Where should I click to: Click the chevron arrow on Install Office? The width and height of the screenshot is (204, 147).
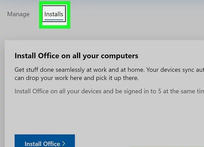pyautogui.click(x=64, y=144)
